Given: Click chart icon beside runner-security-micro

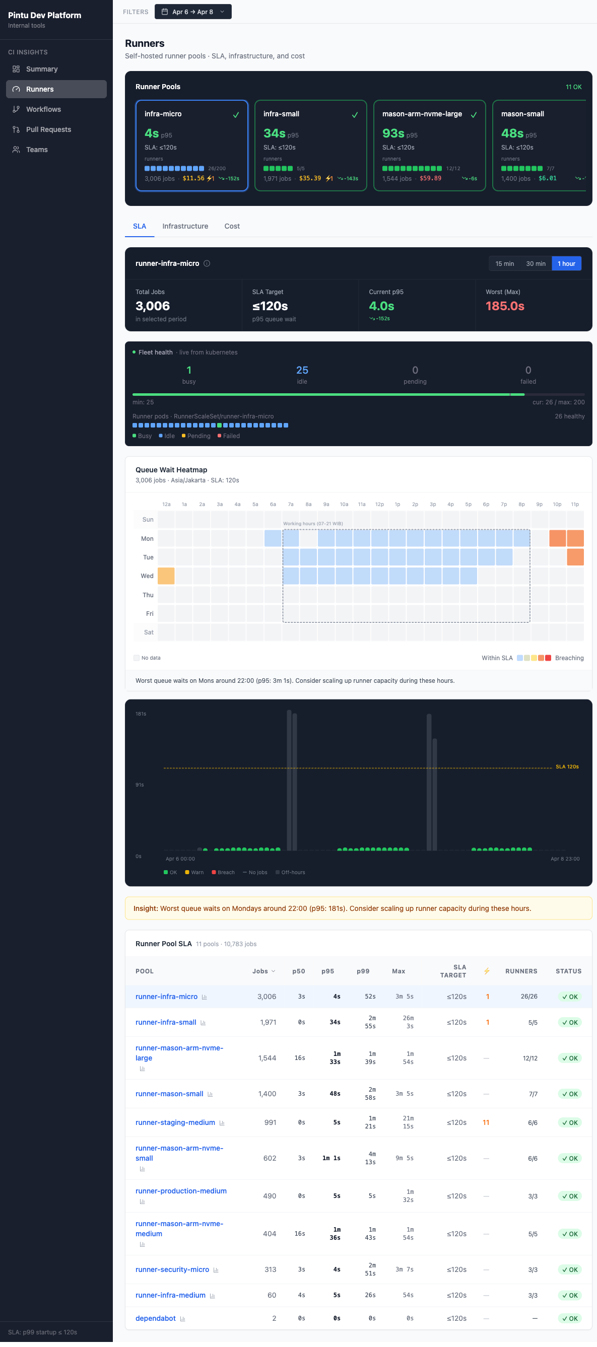Looking at the screenshot, I should [216, 1270].
